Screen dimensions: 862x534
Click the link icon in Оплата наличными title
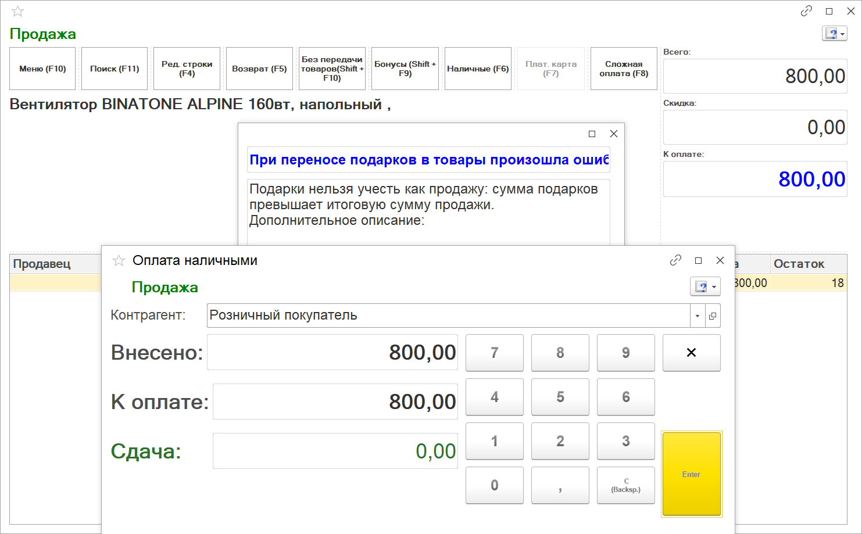tap(675, 260)
